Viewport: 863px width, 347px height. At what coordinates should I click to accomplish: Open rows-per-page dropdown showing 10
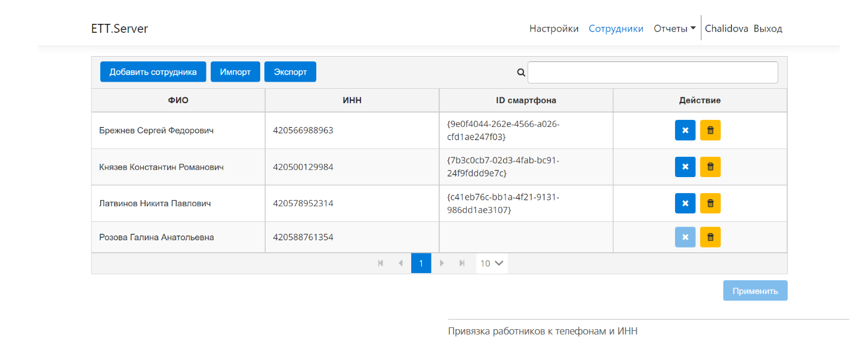point(492,263)
